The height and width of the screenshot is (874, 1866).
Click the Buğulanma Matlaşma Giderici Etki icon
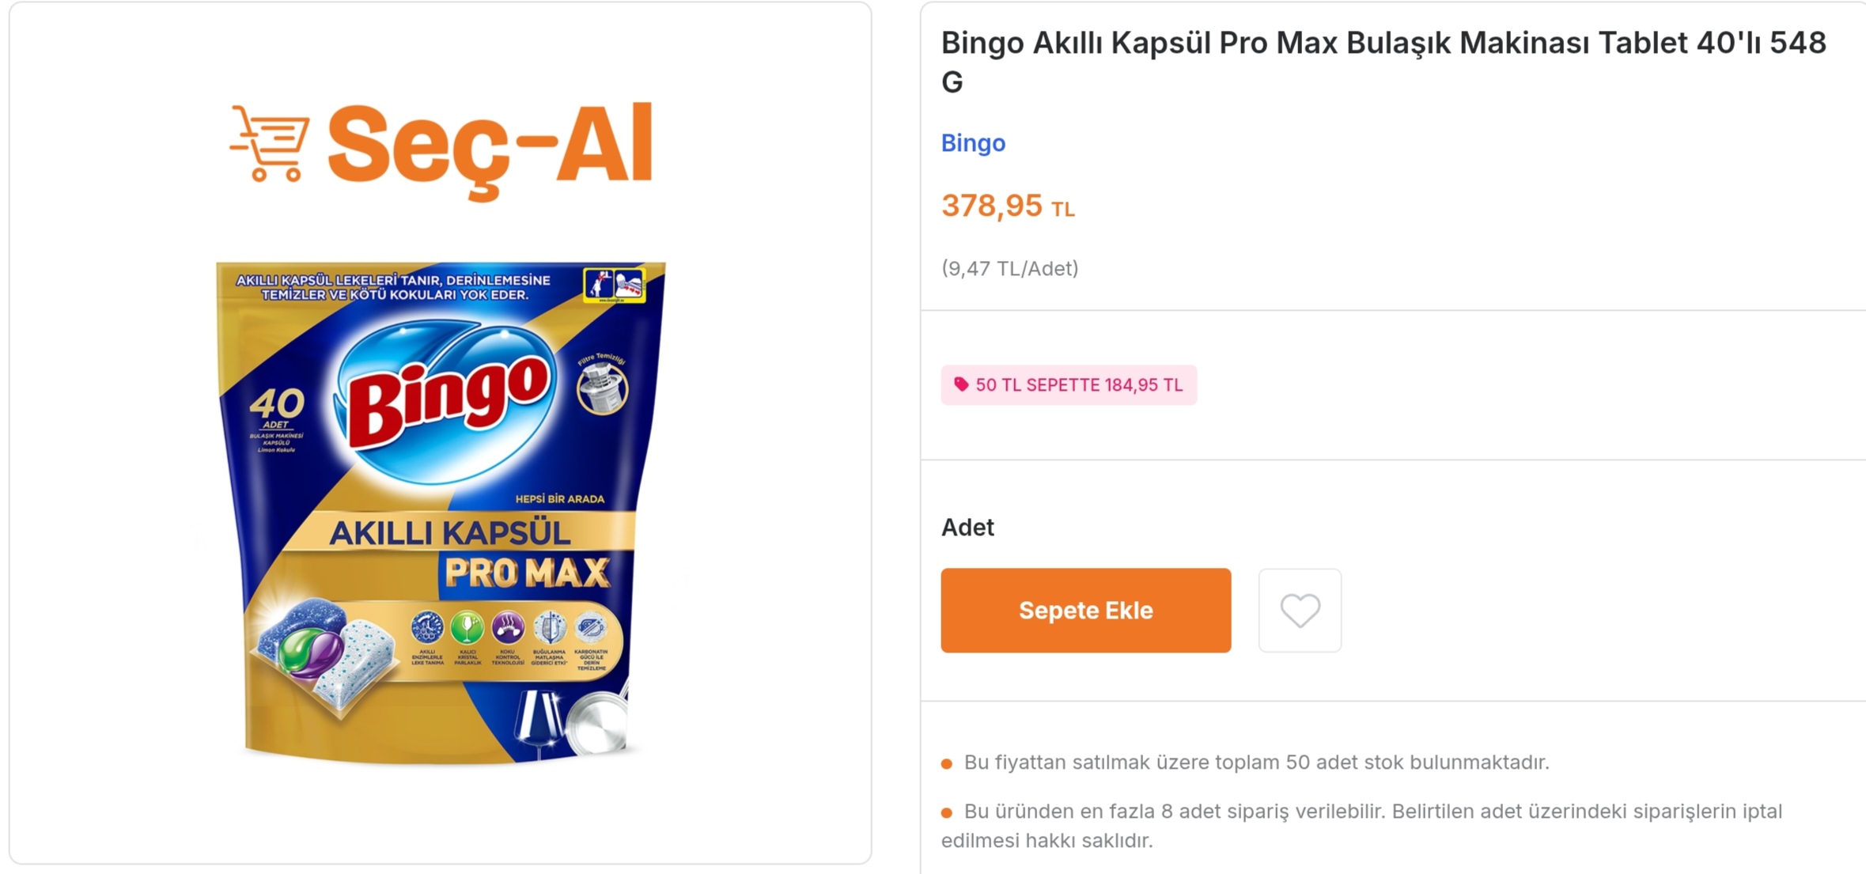click(550, 629)
